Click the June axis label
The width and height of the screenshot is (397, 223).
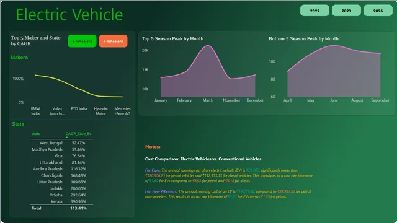334,100
